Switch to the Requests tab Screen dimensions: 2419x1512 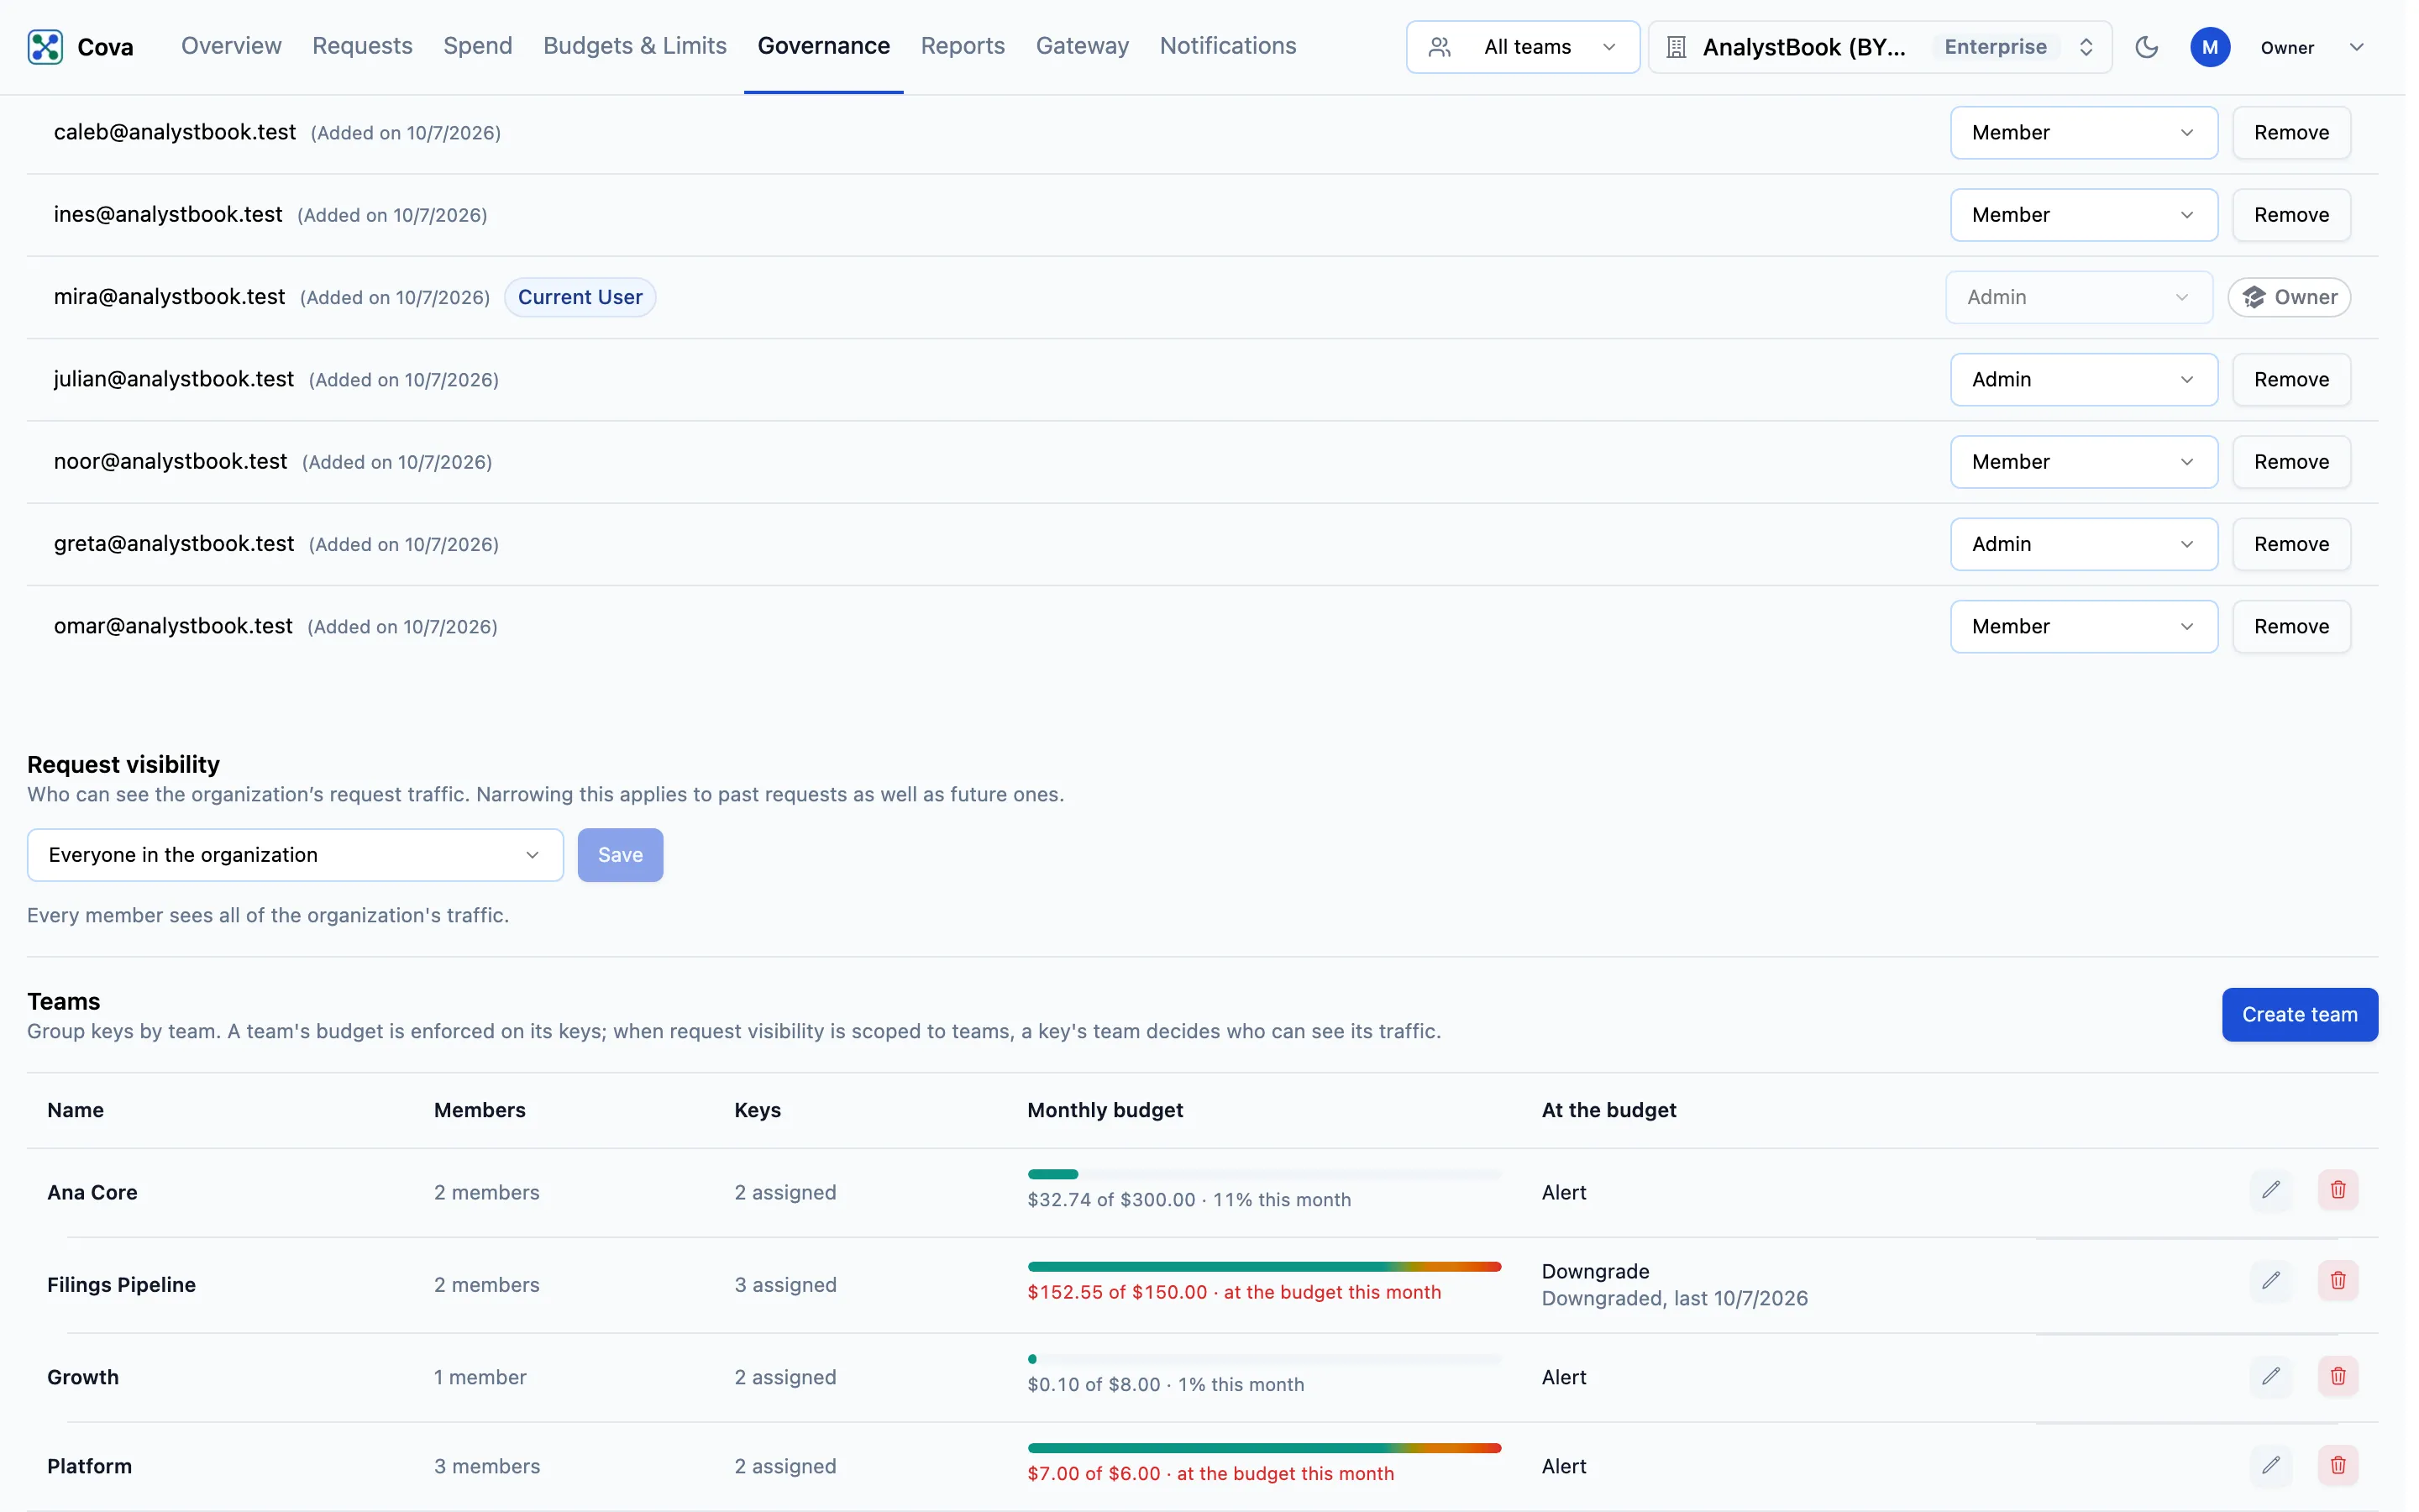tap(362, 46)
